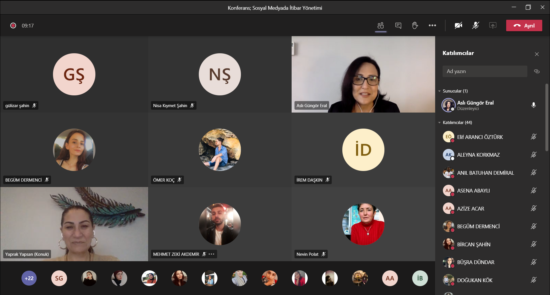Image resolution: width=550 pixels, height=295 pixels.
Task: Open the meeting chat icon
Action: (x=398, y=25)
